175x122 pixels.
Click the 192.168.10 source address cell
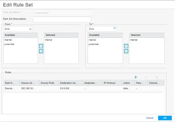28,88
